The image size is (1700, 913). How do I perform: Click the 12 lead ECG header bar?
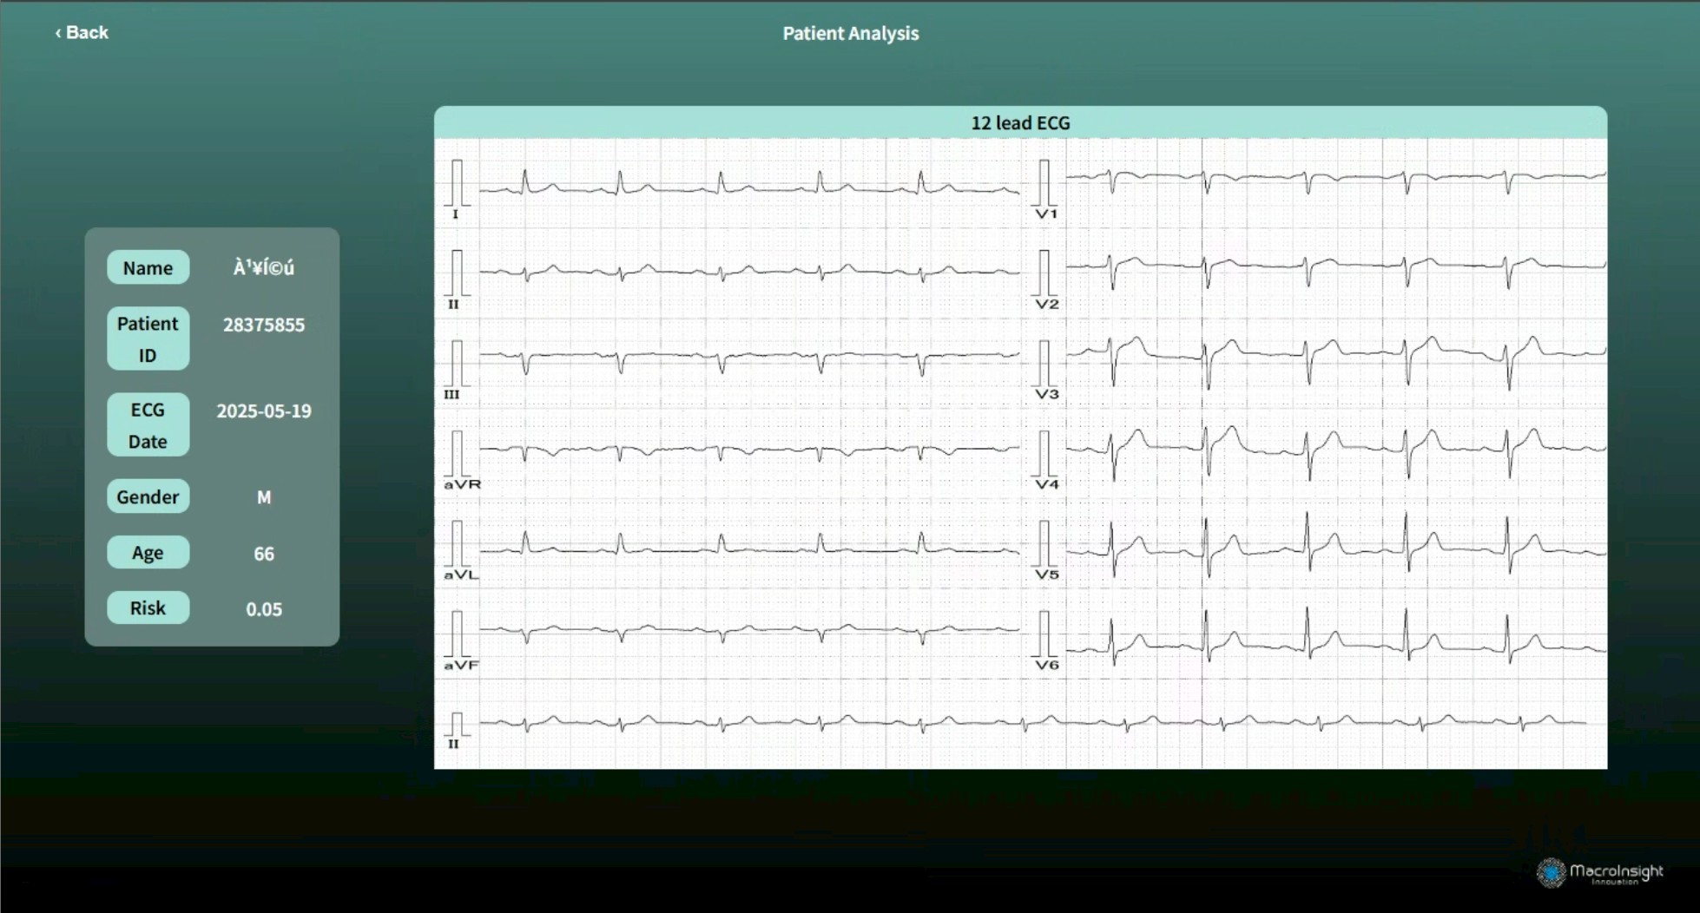(1020, 122)
